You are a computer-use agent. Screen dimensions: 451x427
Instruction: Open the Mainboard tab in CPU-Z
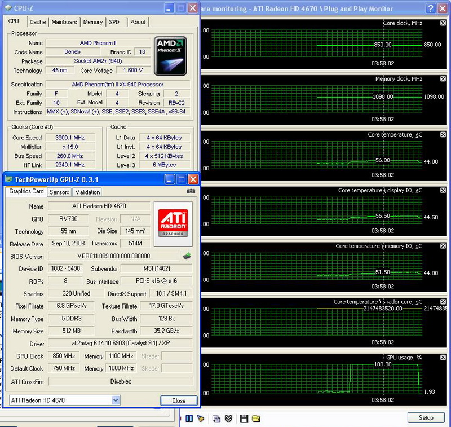click(64, 22)
